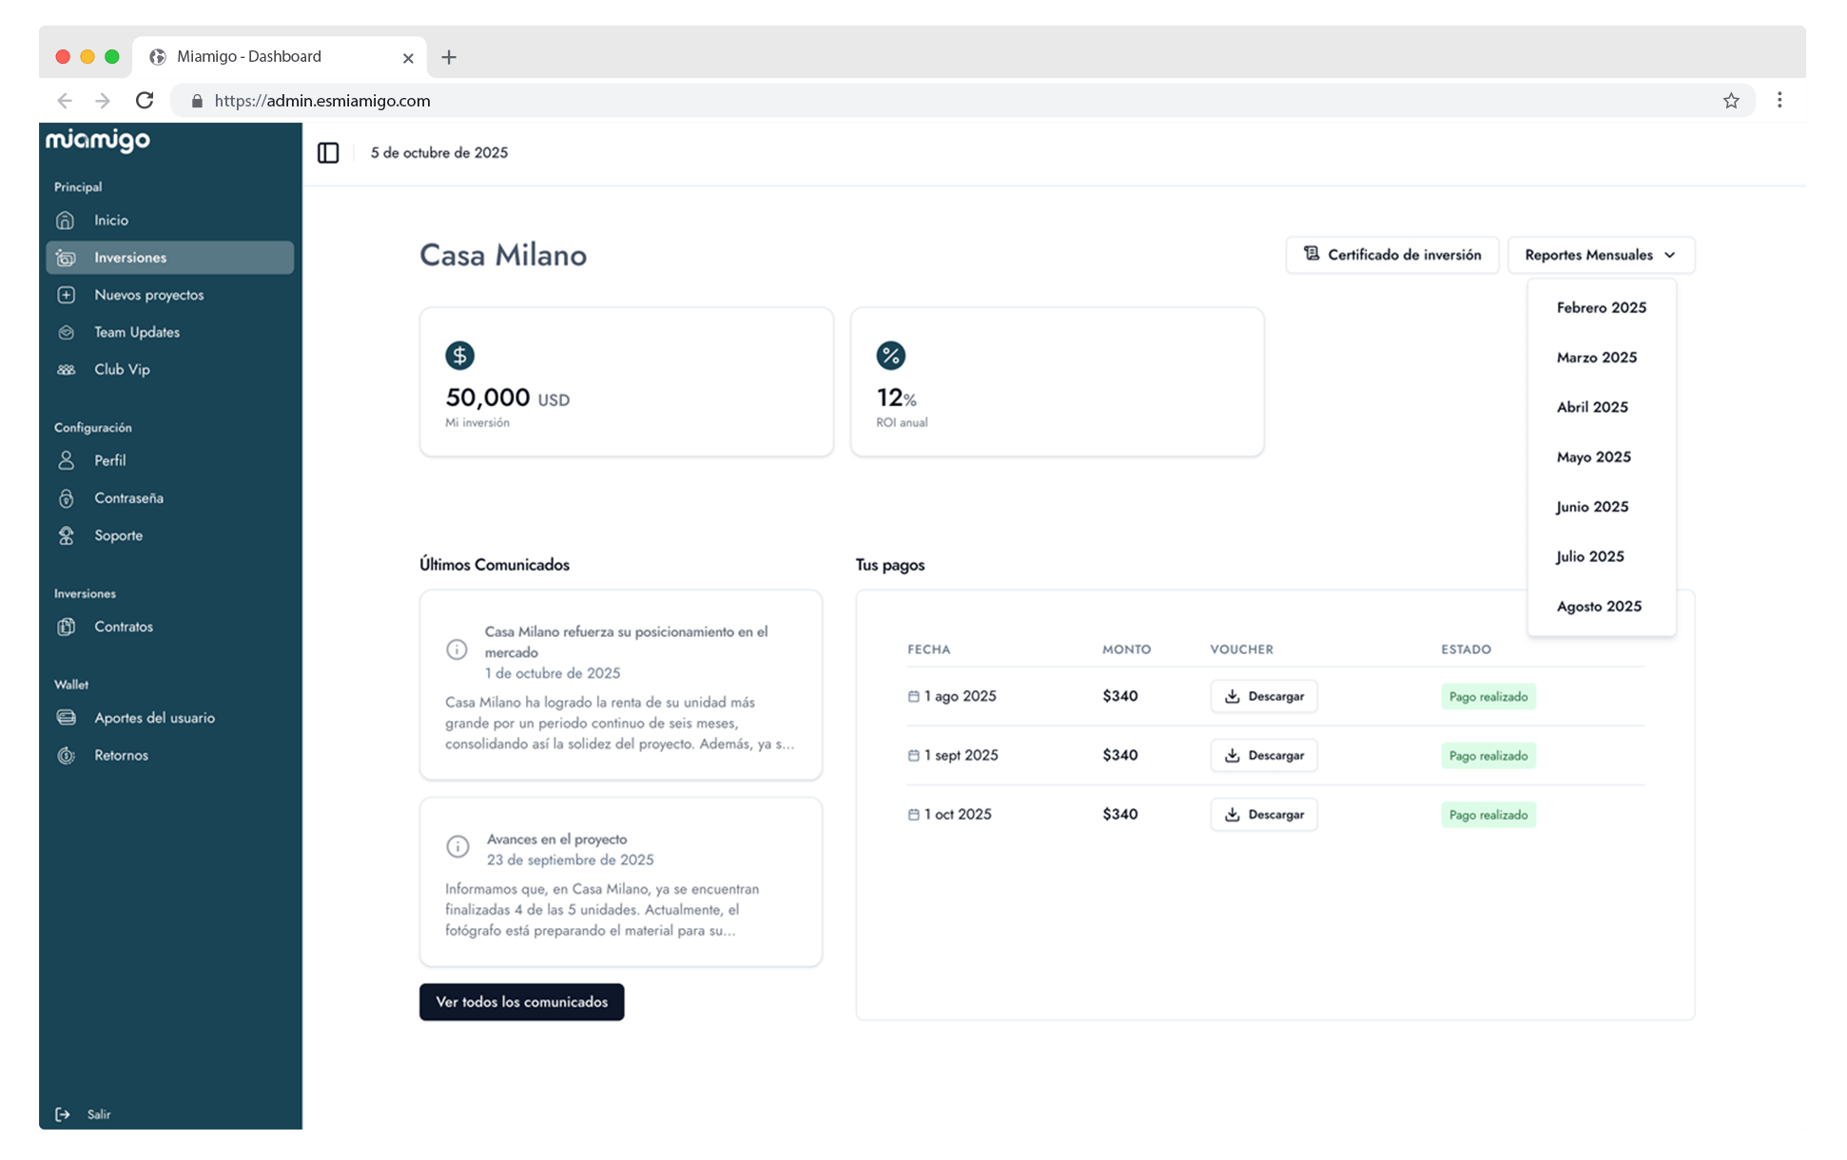Screen dimensions: 1847x1160
Task: Select the Inversiones sidebar icon
Action: [x=65, y=257]
